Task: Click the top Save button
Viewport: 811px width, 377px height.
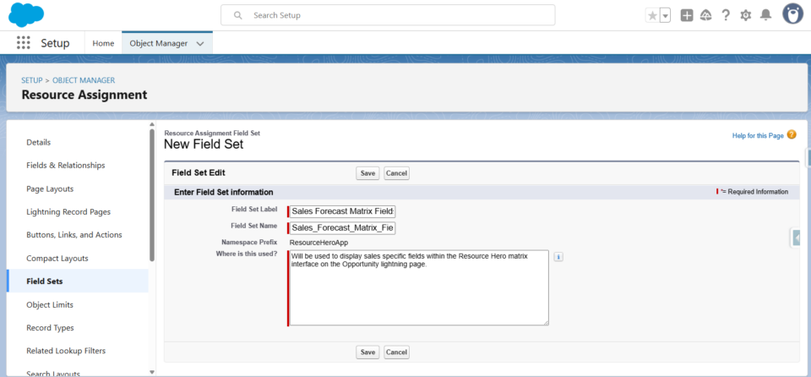Action: point(367,173)
